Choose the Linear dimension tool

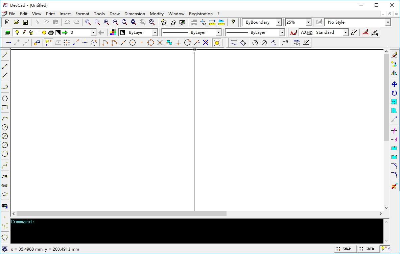pos(234,43)
